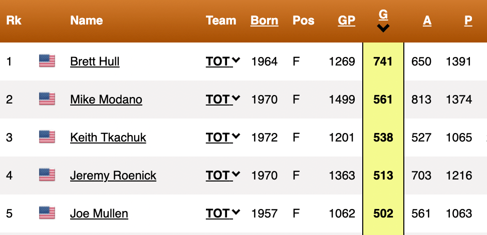Expand Brett Hull's TOT team dropdown
The image size is (487, 235).
(x=223, y=61)
